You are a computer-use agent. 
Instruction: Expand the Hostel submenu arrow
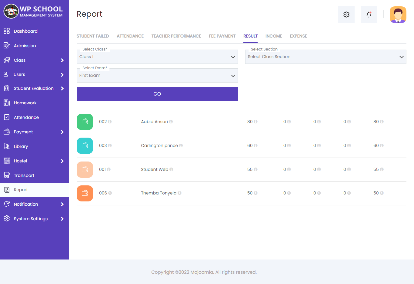(x=62, y=161)
